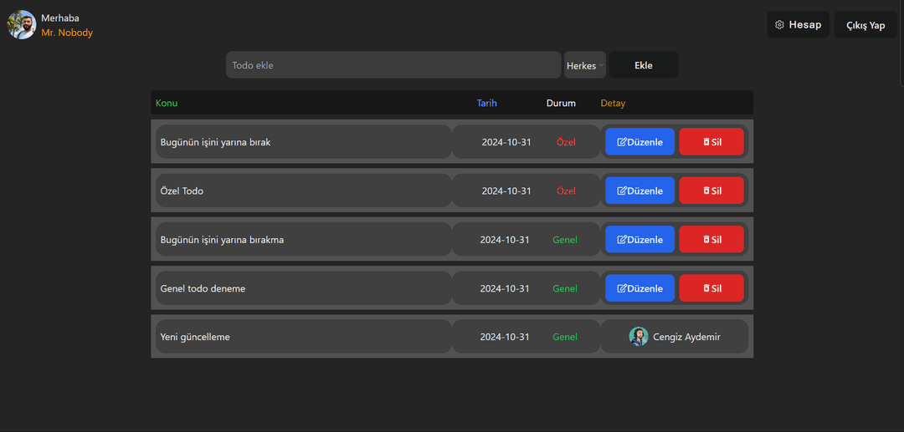The height and width of the screenshot is (432, 904).
Task: Click the 'Yeni güncelleme' todo title
Action: 195,337
